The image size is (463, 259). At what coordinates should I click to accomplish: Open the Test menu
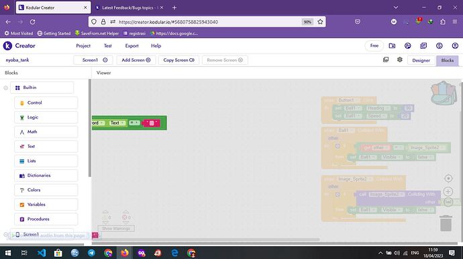click(108, 46)
